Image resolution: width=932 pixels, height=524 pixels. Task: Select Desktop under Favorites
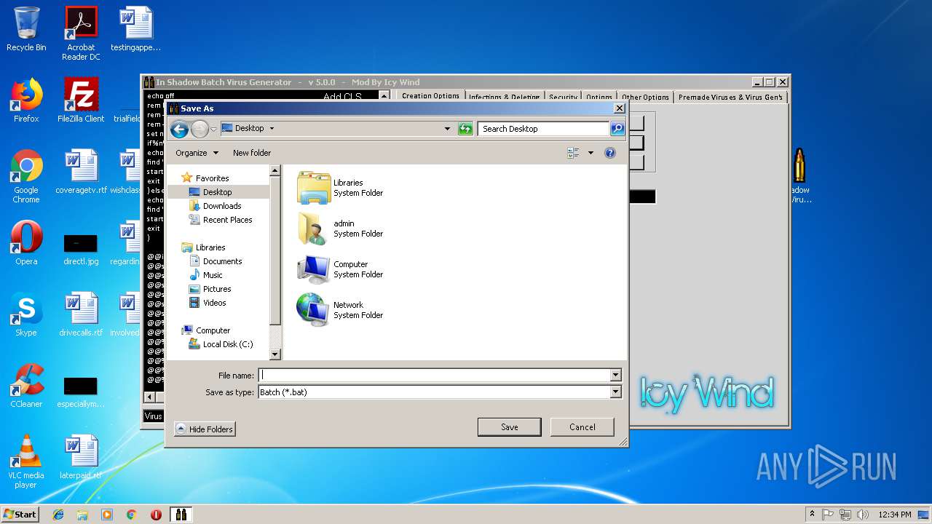pos(217,192)
